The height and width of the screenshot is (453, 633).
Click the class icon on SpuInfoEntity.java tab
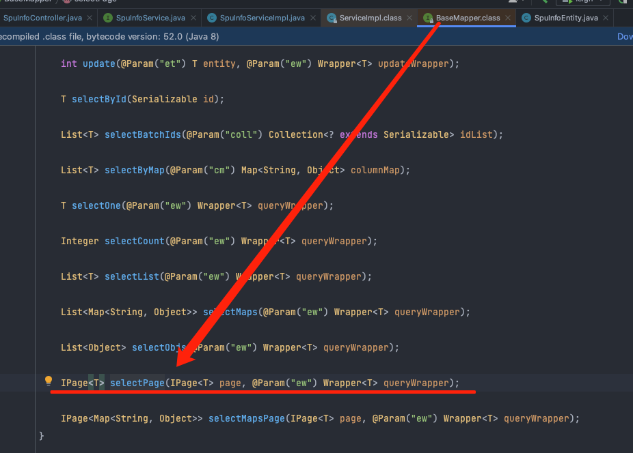(526, 18)
